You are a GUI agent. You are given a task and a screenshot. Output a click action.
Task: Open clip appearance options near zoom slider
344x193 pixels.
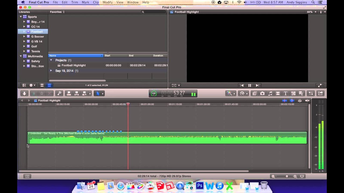click(302, 176)
